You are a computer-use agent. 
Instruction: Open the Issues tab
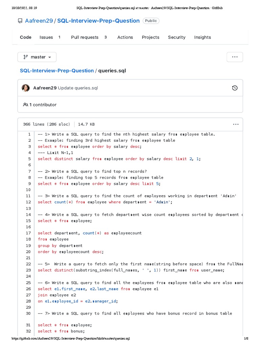46,37
